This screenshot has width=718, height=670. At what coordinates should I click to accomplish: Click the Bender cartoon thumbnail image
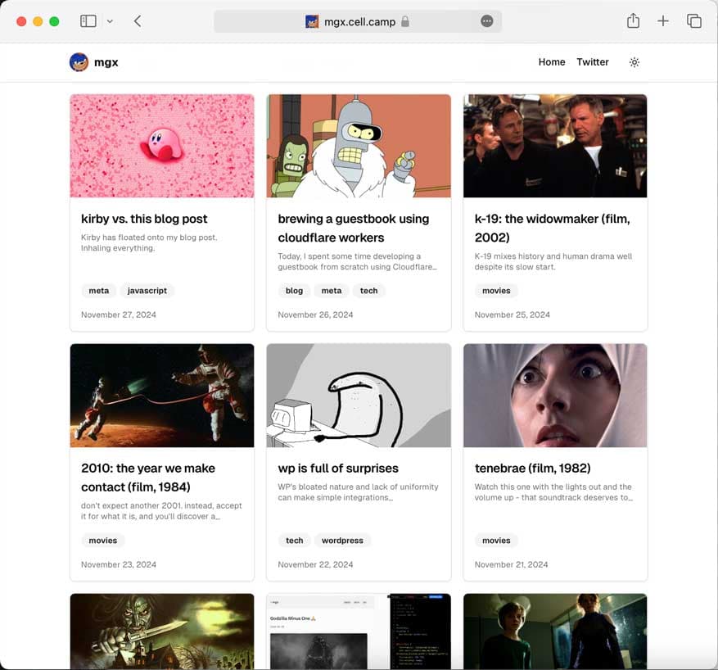click(x=358, y=146)
